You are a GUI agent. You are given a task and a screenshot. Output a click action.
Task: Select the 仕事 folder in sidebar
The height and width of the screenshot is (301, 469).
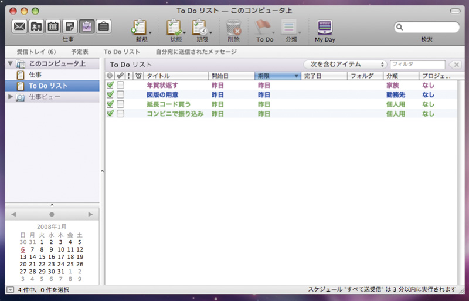tap(35, 75)
